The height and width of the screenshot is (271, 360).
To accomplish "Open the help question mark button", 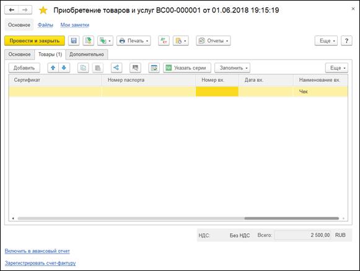I will pos(346,41).
